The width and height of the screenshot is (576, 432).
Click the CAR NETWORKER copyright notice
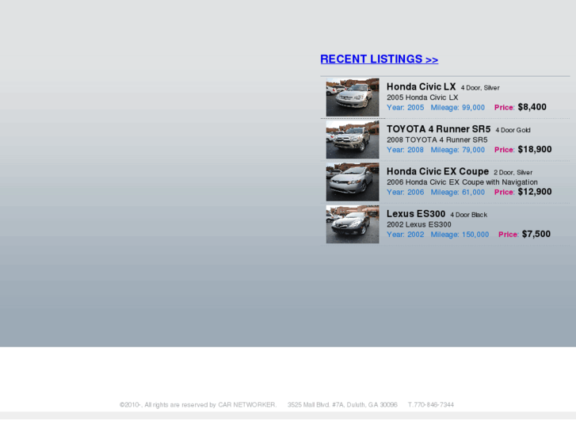tap(197, 404)
